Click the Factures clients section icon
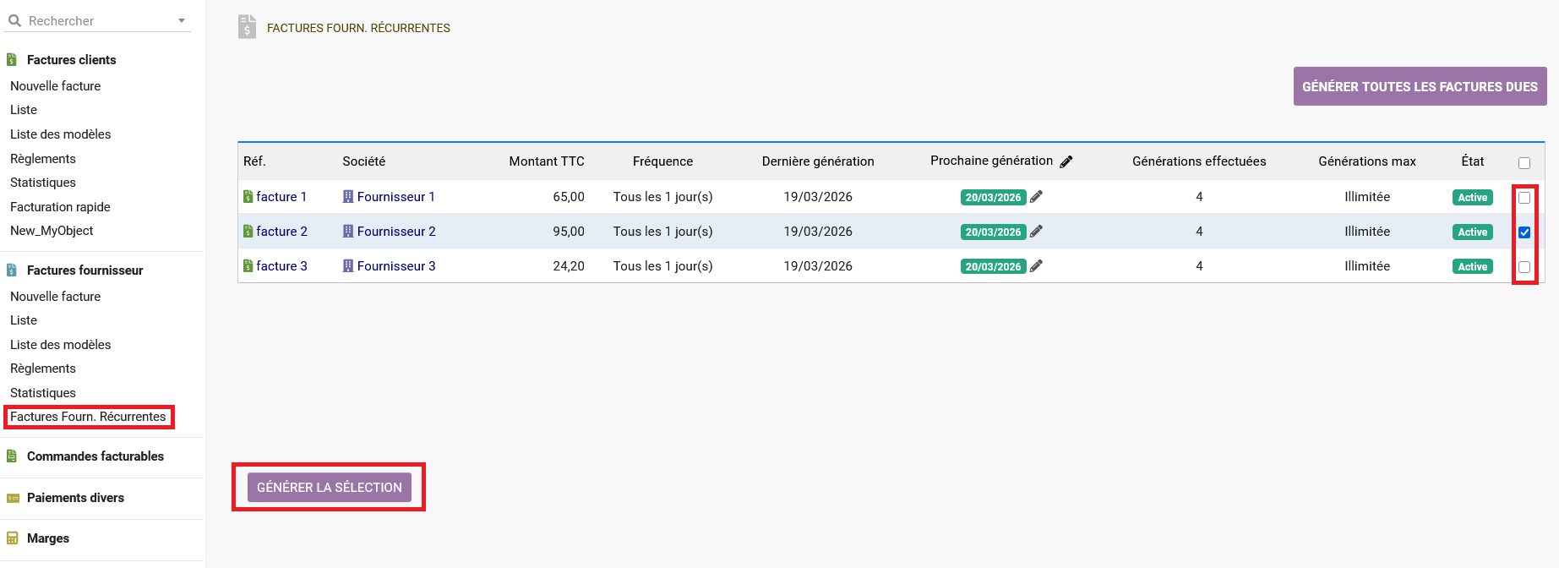 point(12,60)
